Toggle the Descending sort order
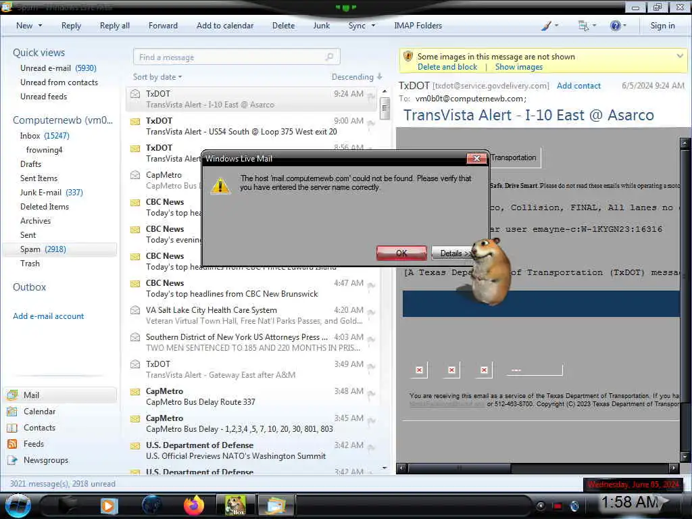Viewport: 692px width, 519px height. pyautogui.click(x=357, y=77)
